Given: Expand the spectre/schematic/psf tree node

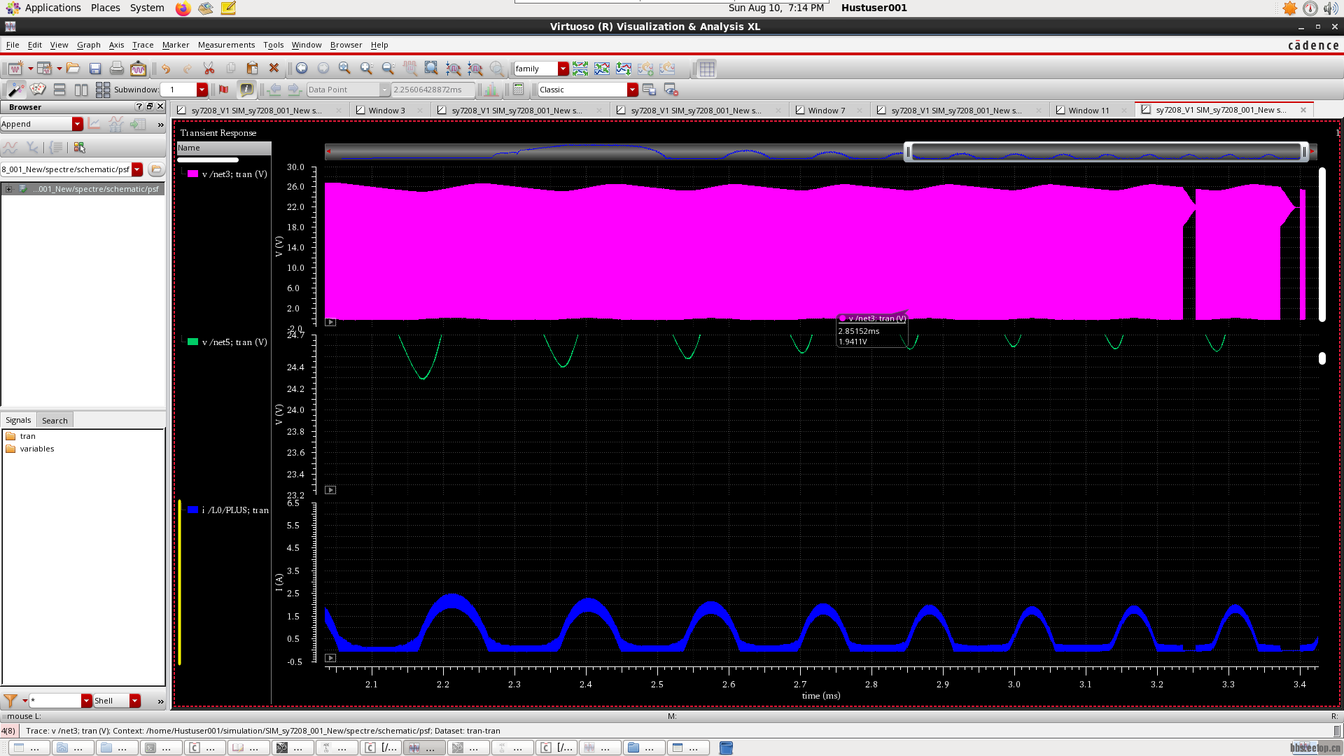Looking at the screenshot, I should point(8,189).
